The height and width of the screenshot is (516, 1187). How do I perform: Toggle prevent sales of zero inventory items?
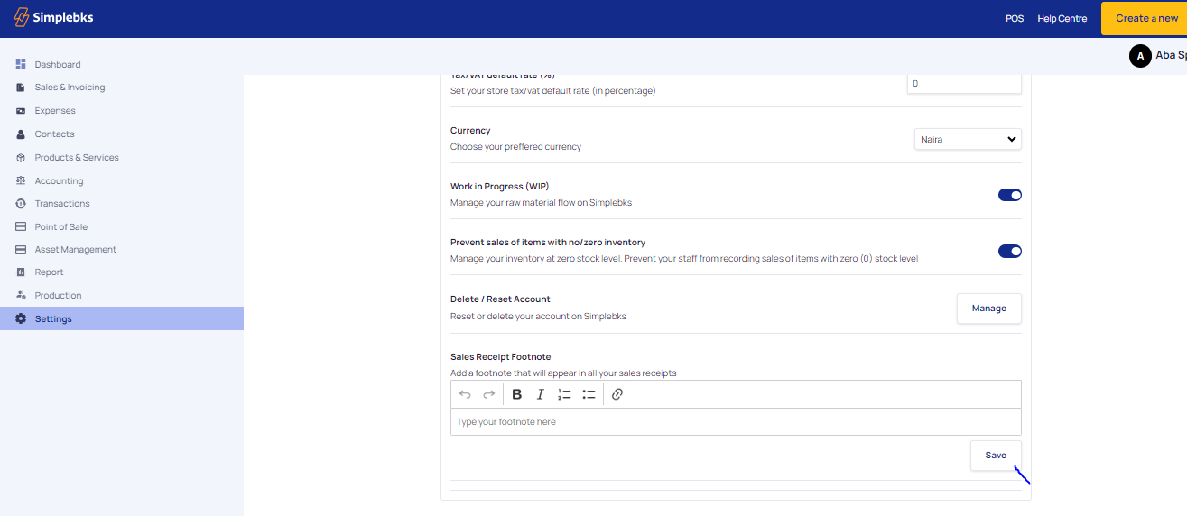(x=1009, y=251)
